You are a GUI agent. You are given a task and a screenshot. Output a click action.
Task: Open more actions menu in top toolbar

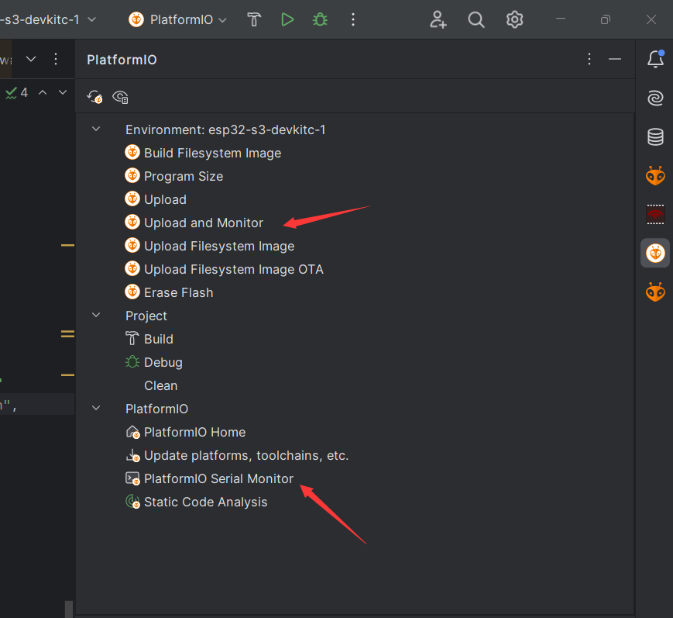pos(353,19)
